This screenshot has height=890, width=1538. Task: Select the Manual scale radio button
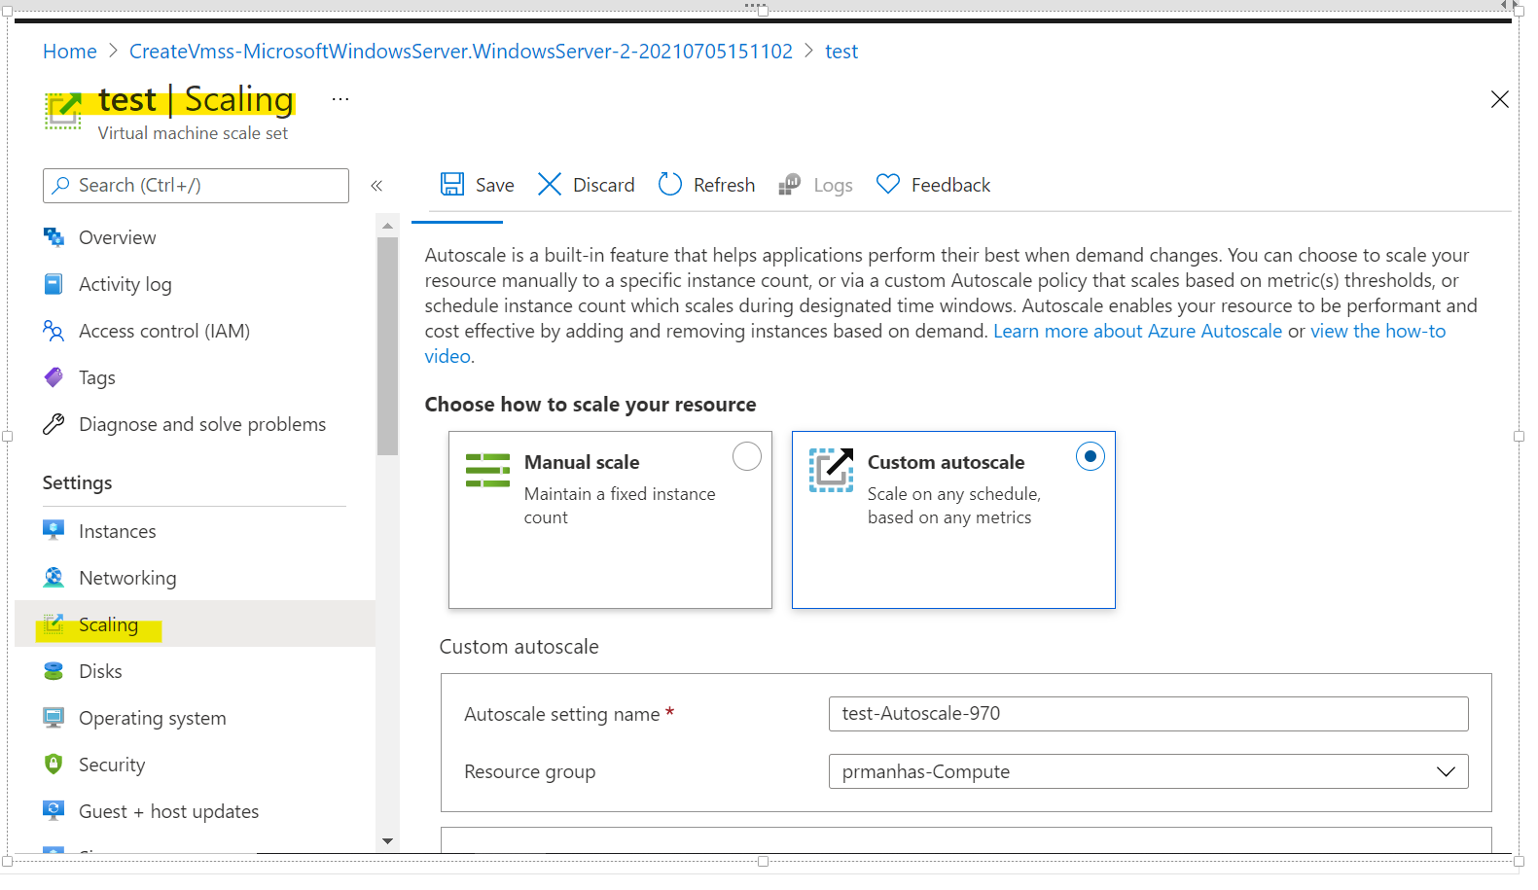(x=747, y=456)
